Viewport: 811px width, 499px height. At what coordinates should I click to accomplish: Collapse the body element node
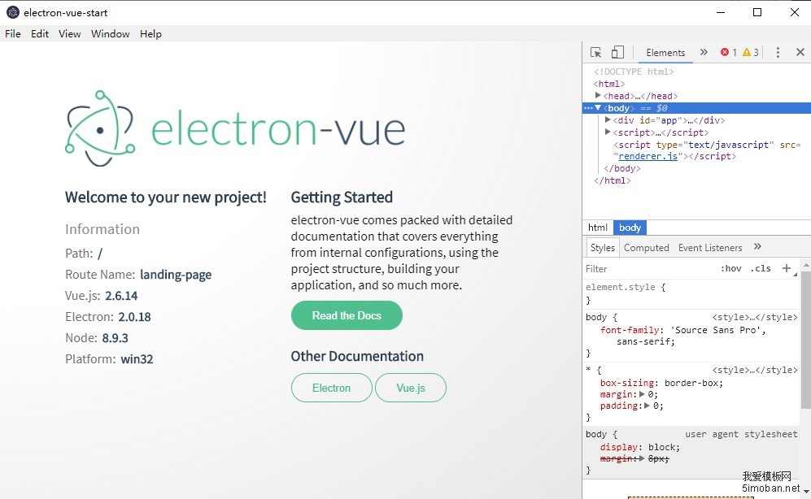597,108
